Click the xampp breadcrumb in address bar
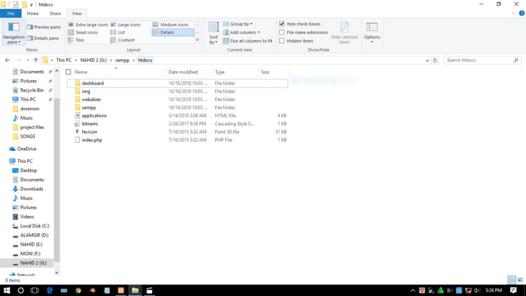Viewport: 526px width, 296px height. click(122, 60)
